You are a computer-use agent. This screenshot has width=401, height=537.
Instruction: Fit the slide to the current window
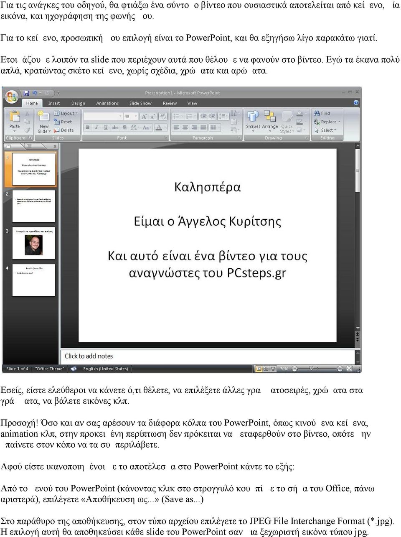point(350,369)
